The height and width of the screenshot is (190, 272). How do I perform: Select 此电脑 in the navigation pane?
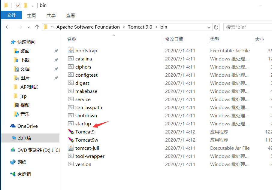coord(30,138)
